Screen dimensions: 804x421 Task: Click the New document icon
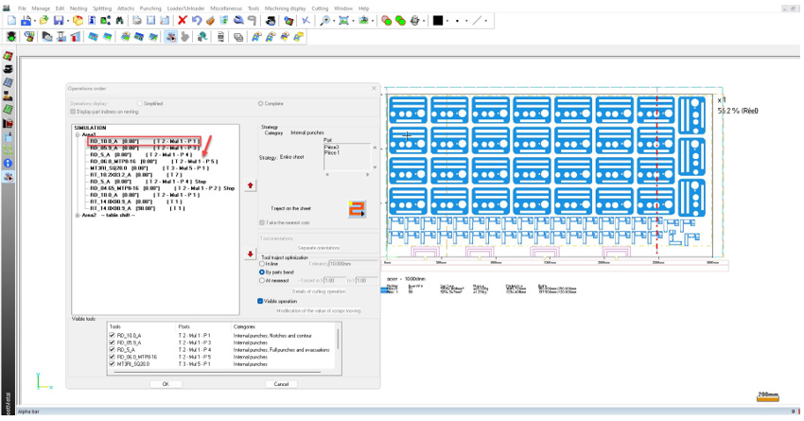click(11, 21)
